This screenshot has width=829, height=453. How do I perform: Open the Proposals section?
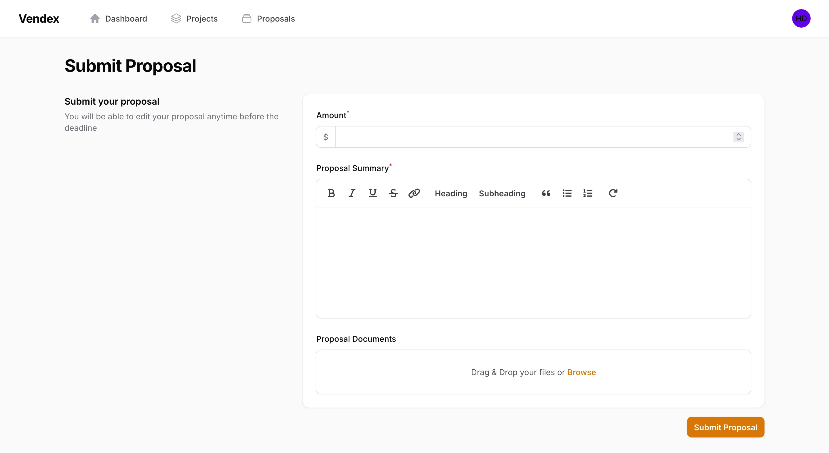pos(268,19)
